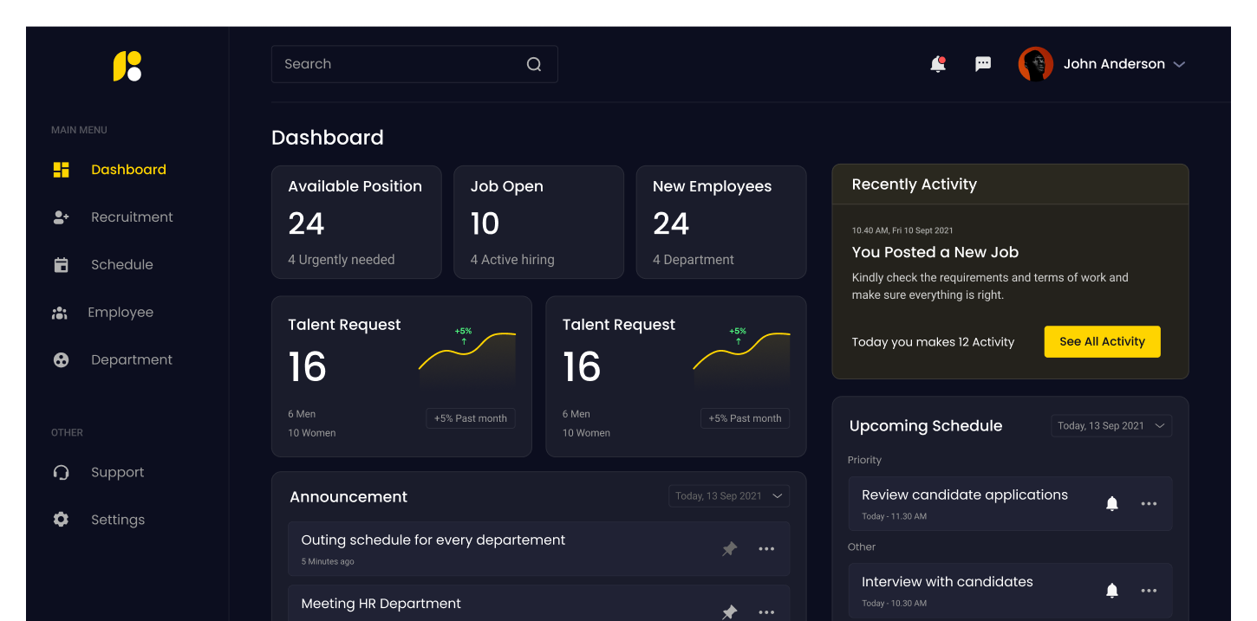
Task: Click the See All Activity button
Action: click(x=1102, y=341)
